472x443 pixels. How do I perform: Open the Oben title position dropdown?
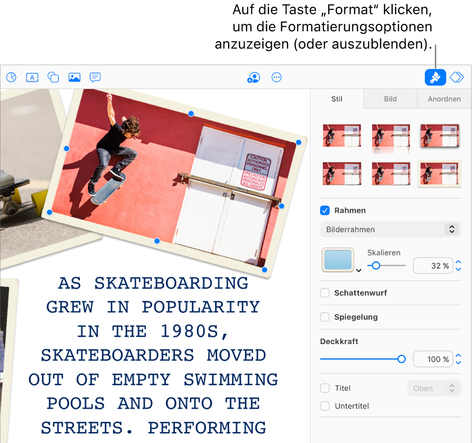pyautogui.click(x=434, y=388)
